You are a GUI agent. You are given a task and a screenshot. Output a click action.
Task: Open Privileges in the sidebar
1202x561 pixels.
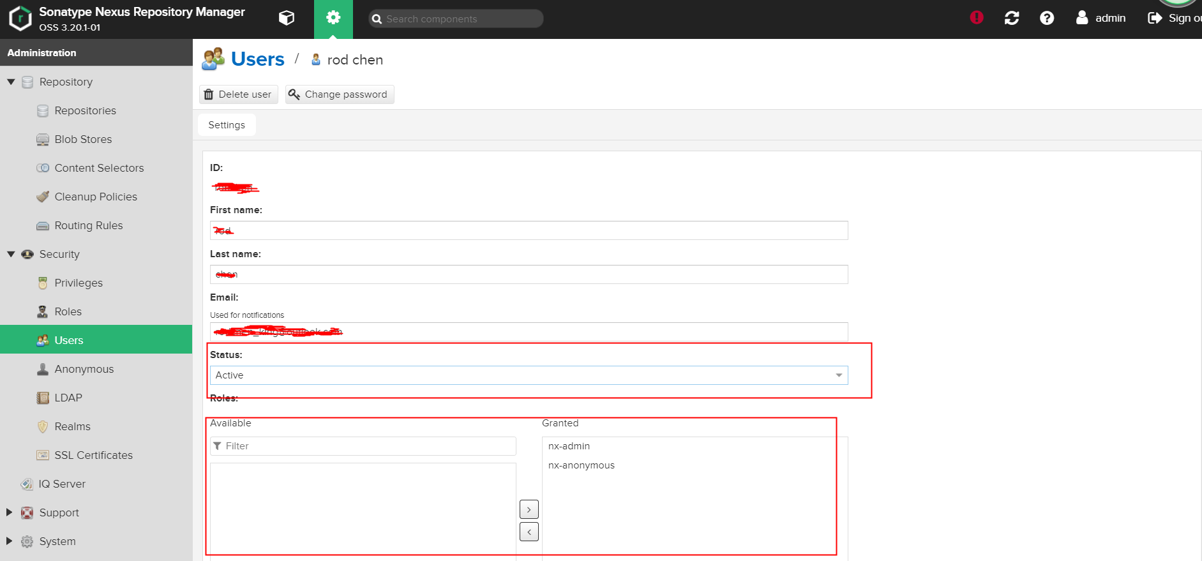pos(96,283)
